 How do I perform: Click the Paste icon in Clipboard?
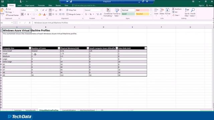pos(2,11)
